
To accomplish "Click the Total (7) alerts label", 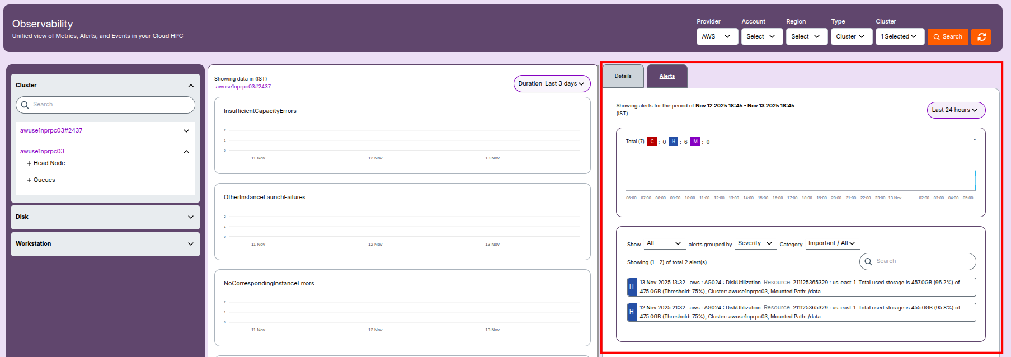I will pyautogui.click(x=635, y=142).
